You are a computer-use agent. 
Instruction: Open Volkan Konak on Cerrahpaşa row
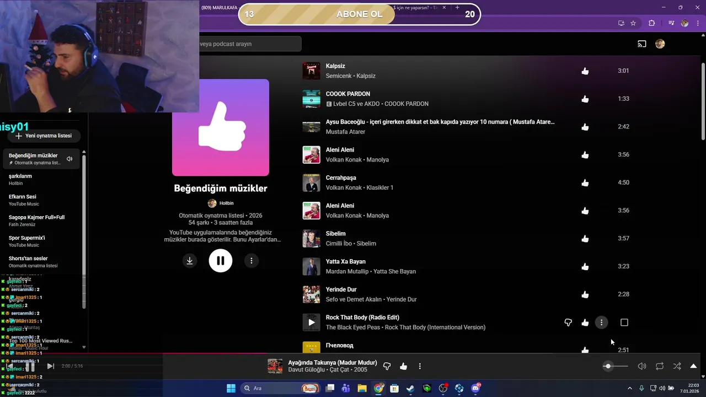(344, 188)
